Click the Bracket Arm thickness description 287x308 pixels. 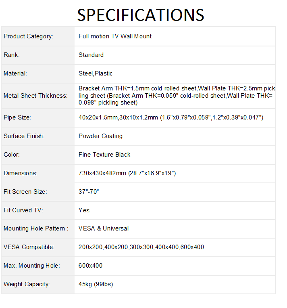(x=177, y=96)
